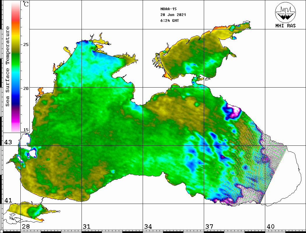Click the latitude label 41
Viewport: 306px width, 233px height.
[8, 200]
